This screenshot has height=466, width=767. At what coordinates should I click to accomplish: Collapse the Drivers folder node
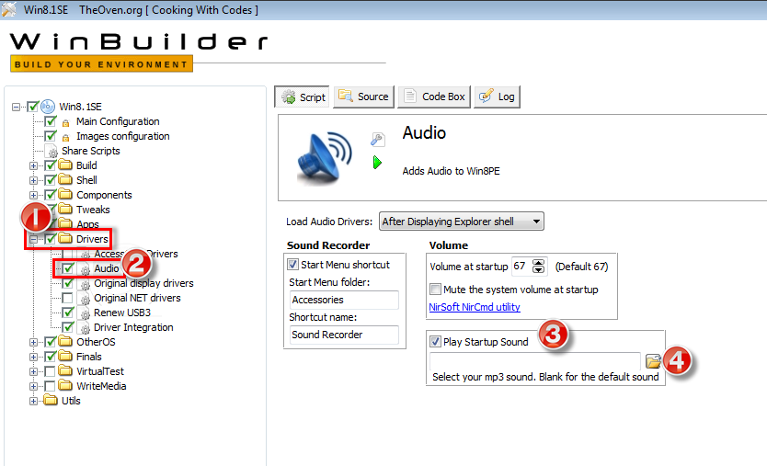coord(33,240)
